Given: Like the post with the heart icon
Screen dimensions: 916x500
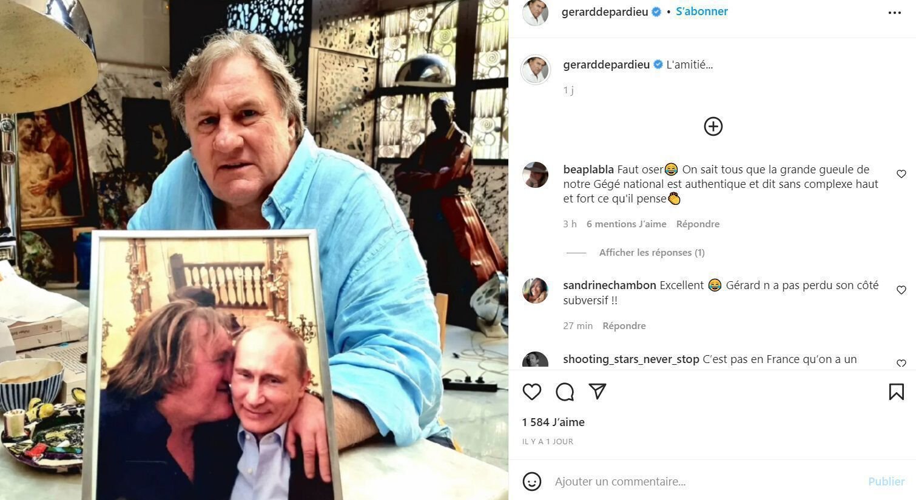Looking at the screenshot, I should coord(532,392).
